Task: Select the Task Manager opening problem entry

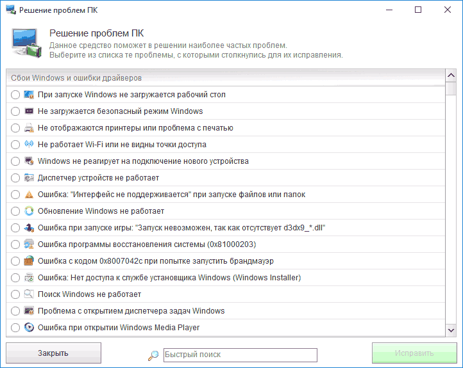Action: pos(131,311)
